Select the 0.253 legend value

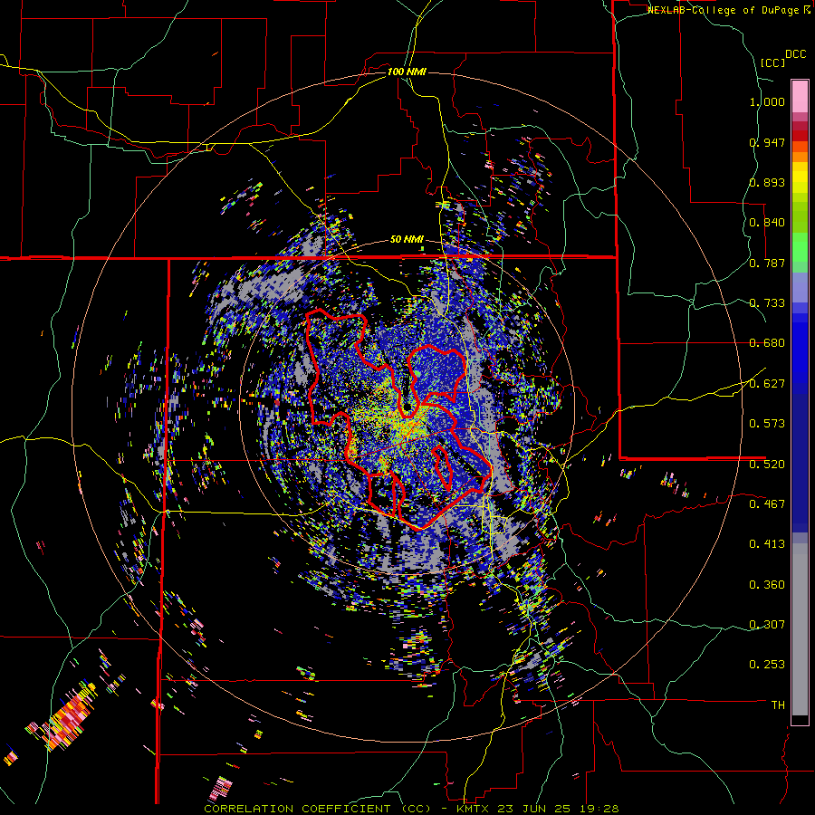click(767, 665)
